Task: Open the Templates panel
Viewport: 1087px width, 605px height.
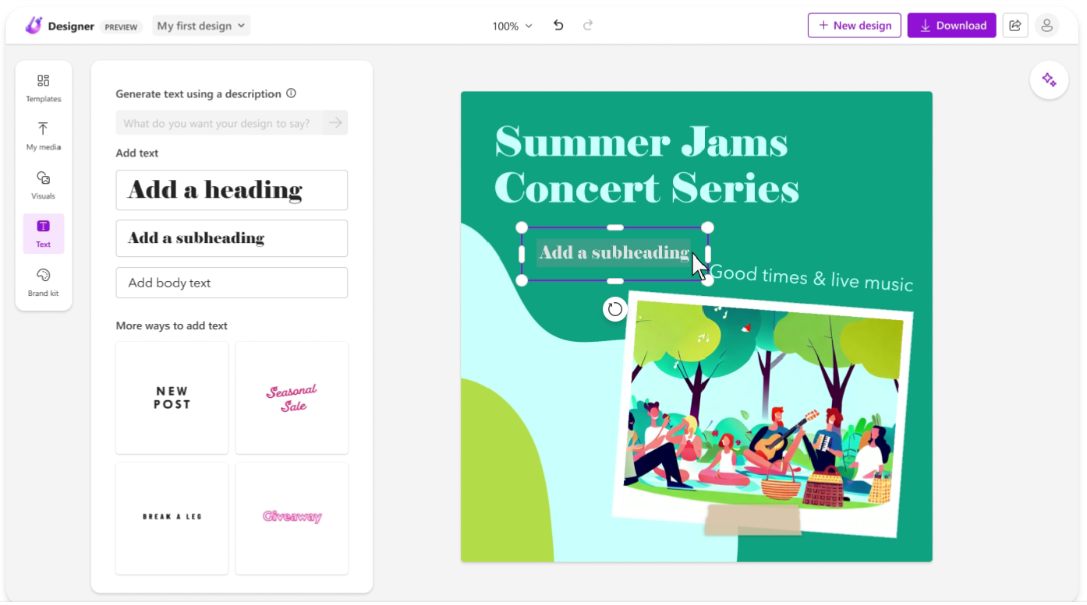Action: tap(43, 86)
